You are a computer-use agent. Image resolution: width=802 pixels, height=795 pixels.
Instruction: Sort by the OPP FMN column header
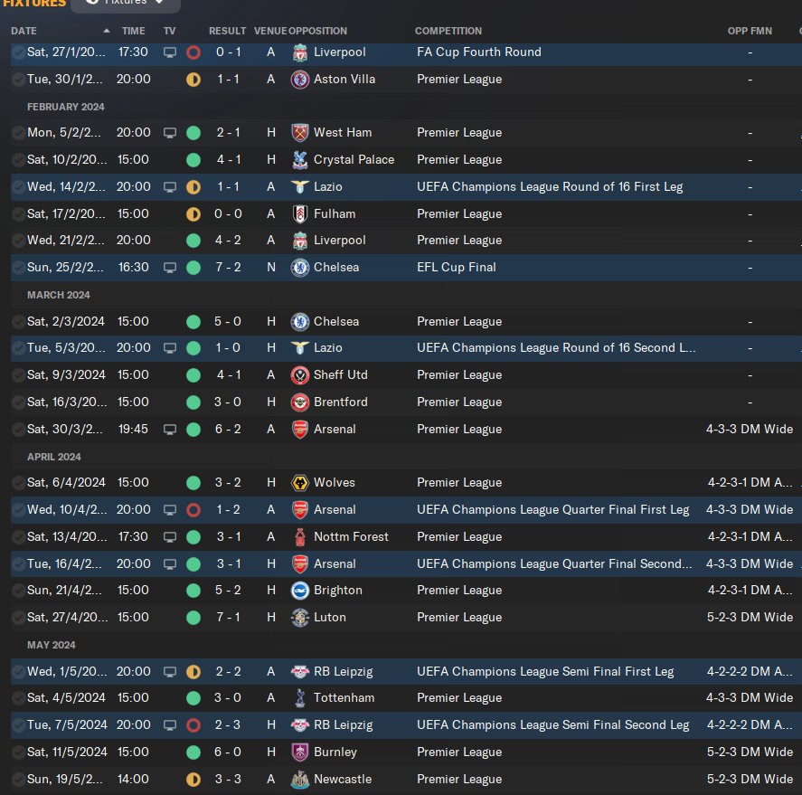point(750,31)
